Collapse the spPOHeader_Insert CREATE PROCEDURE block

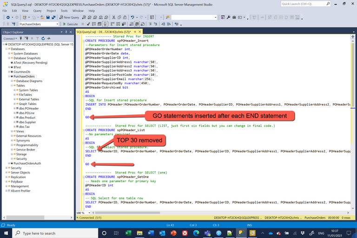[83, 40]
